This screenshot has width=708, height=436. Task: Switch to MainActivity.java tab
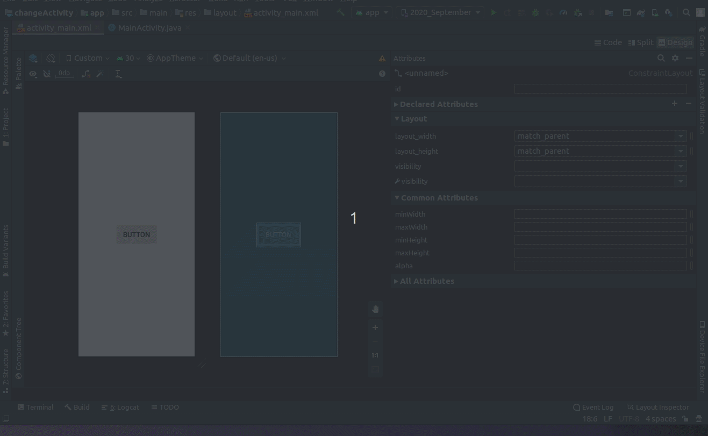(145, 28)
